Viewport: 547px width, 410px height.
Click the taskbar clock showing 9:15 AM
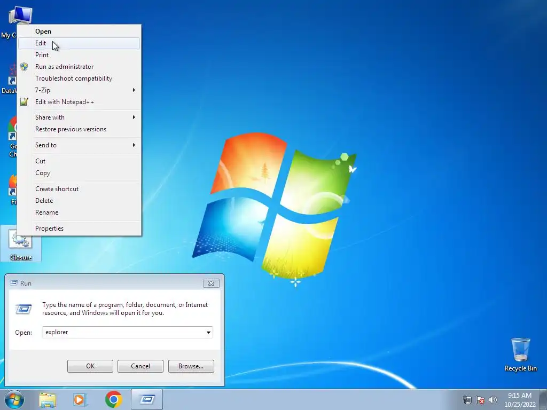(519, 400)
